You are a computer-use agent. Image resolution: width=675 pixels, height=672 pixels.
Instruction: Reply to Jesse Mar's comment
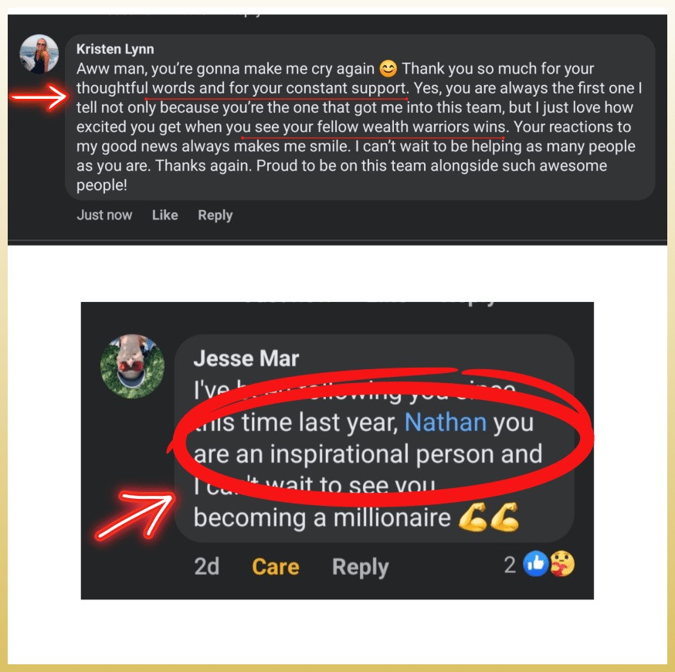tap(361, 567)
